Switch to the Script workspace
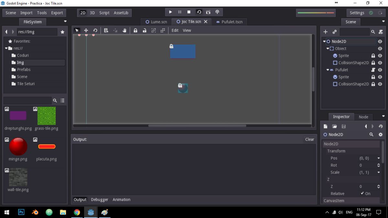This screenshot has width=388, height=218. (x=104, y=13)
